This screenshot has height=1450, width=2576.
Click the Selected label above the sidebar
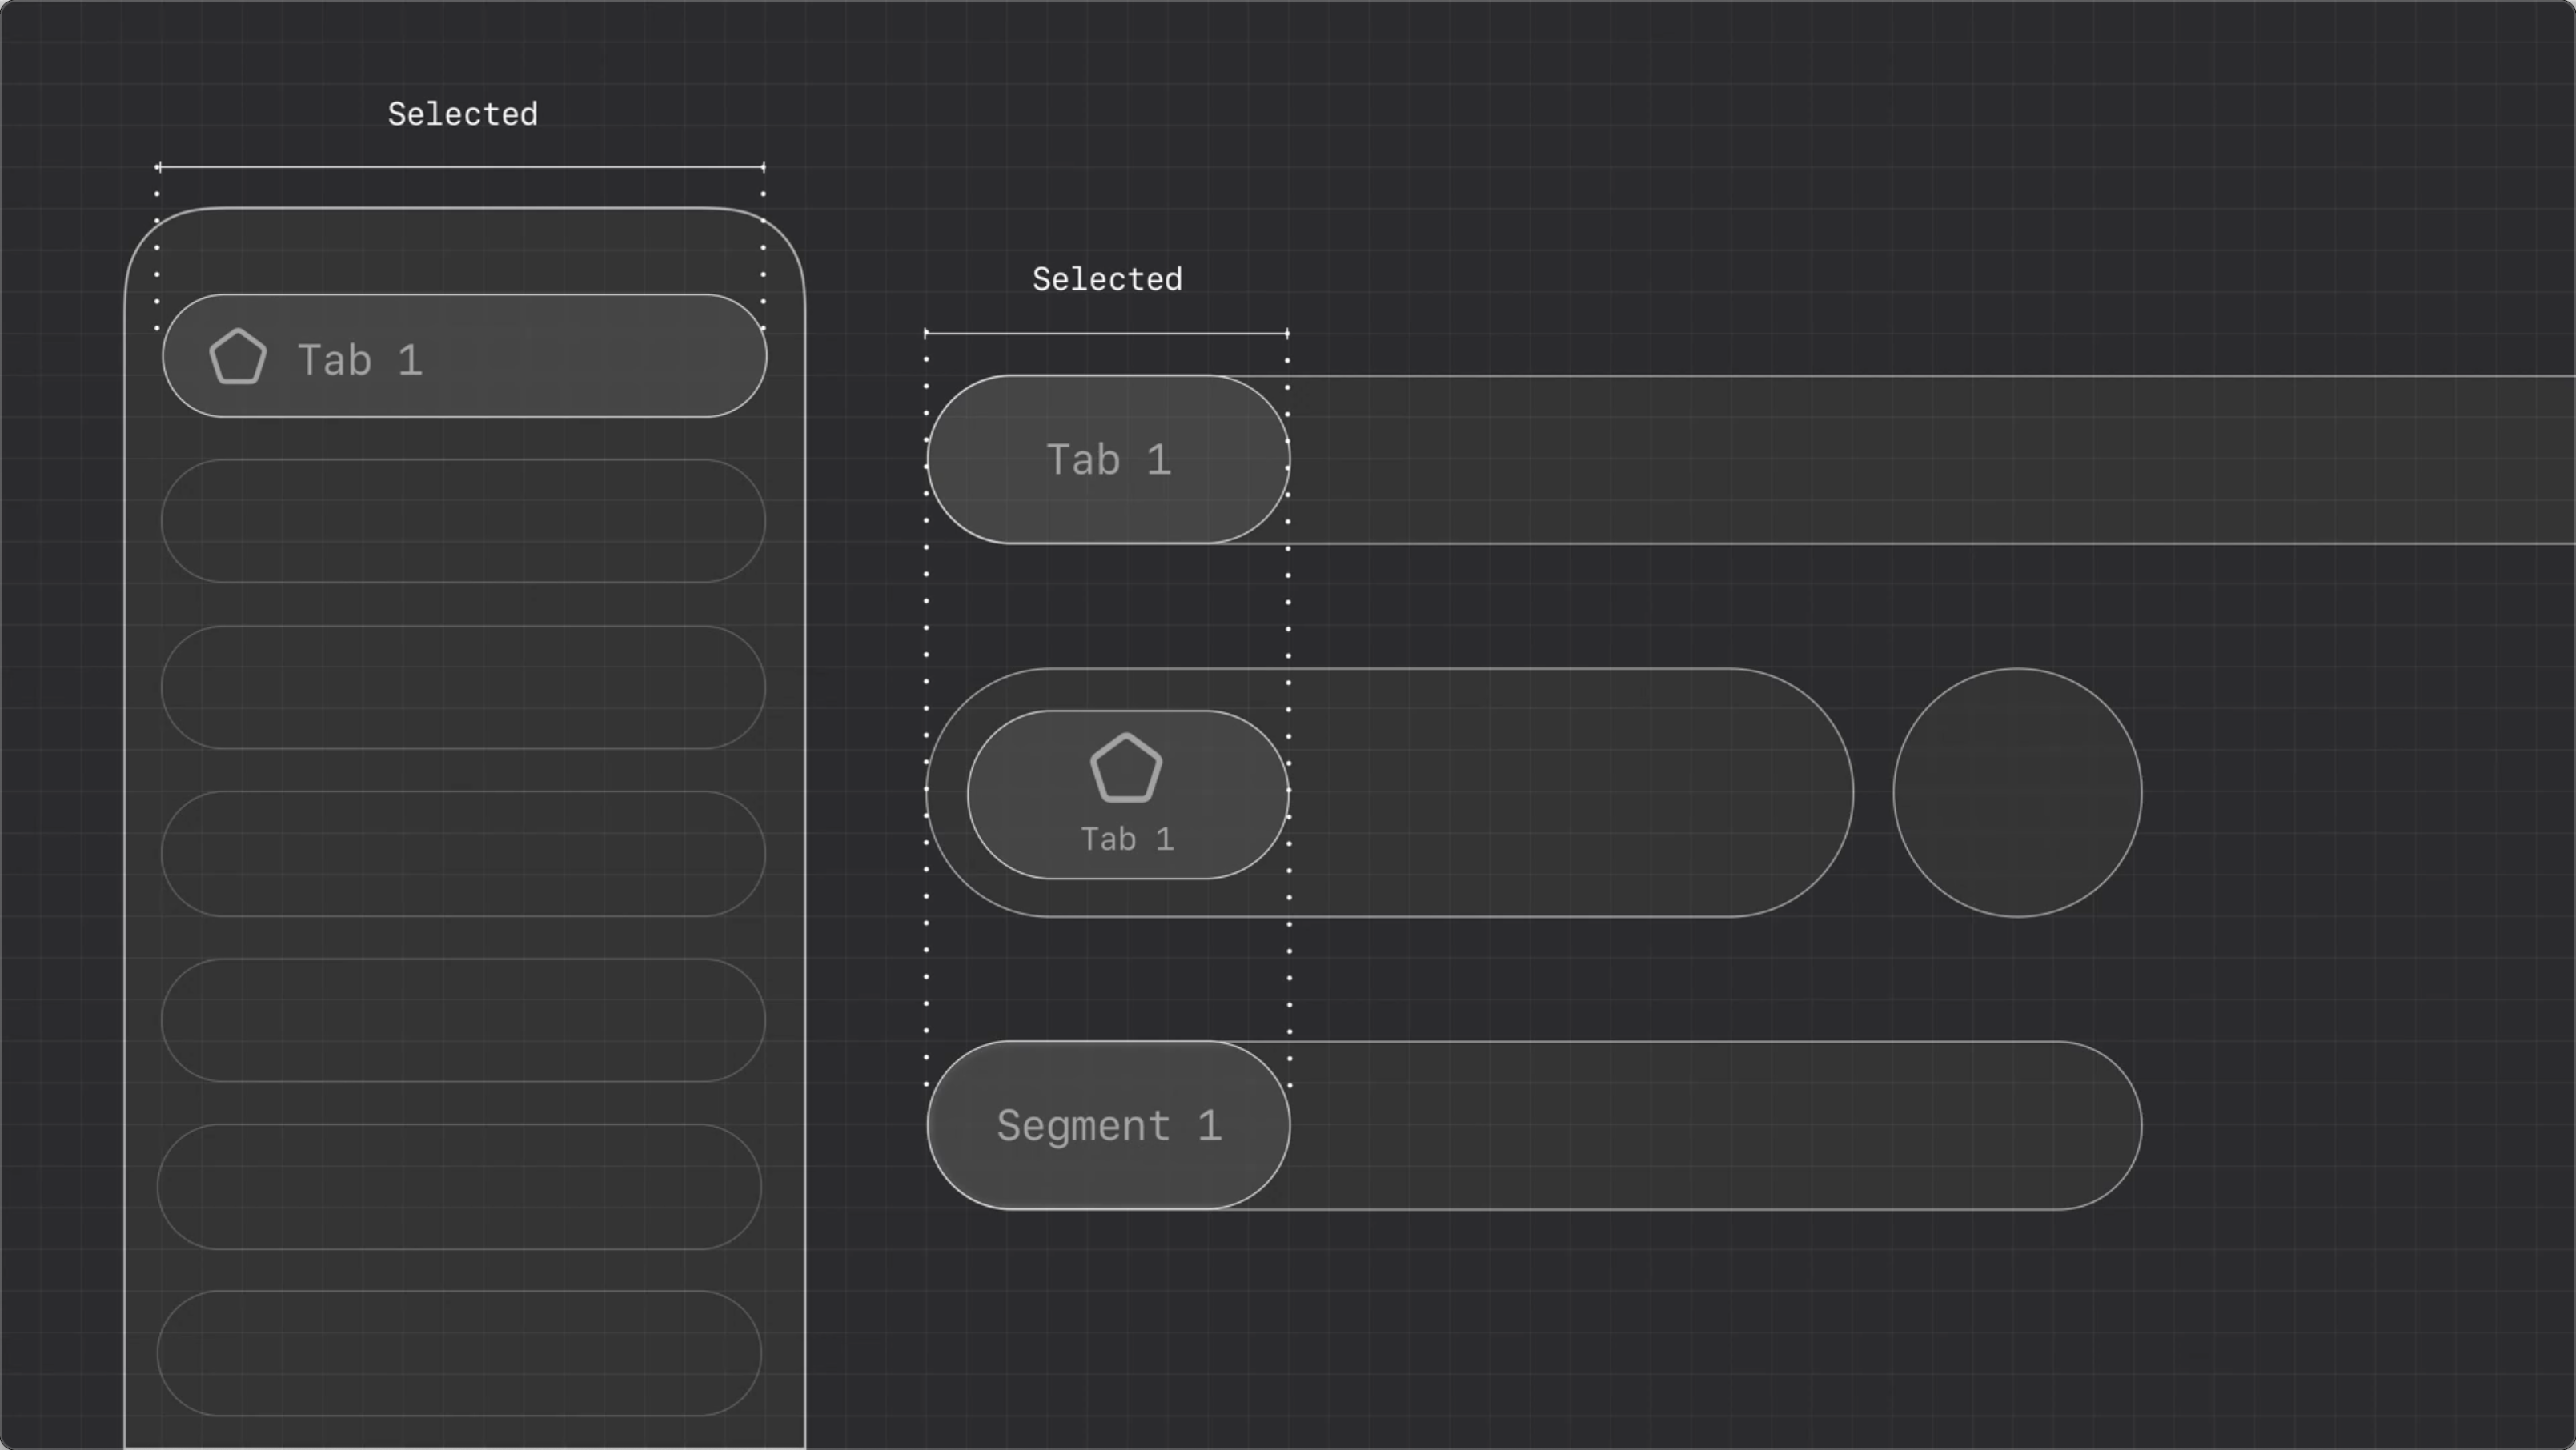pos(462,115)
